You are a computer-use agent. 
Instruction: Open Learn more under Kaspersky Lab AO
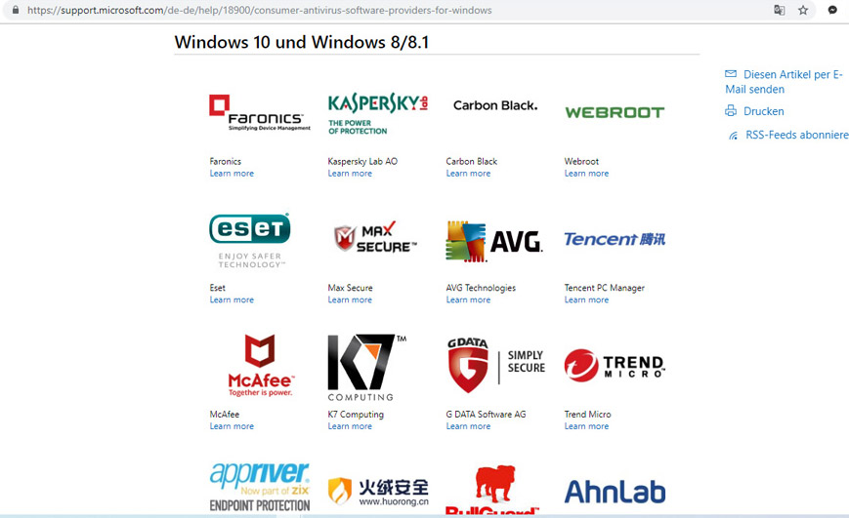point(350,174)
